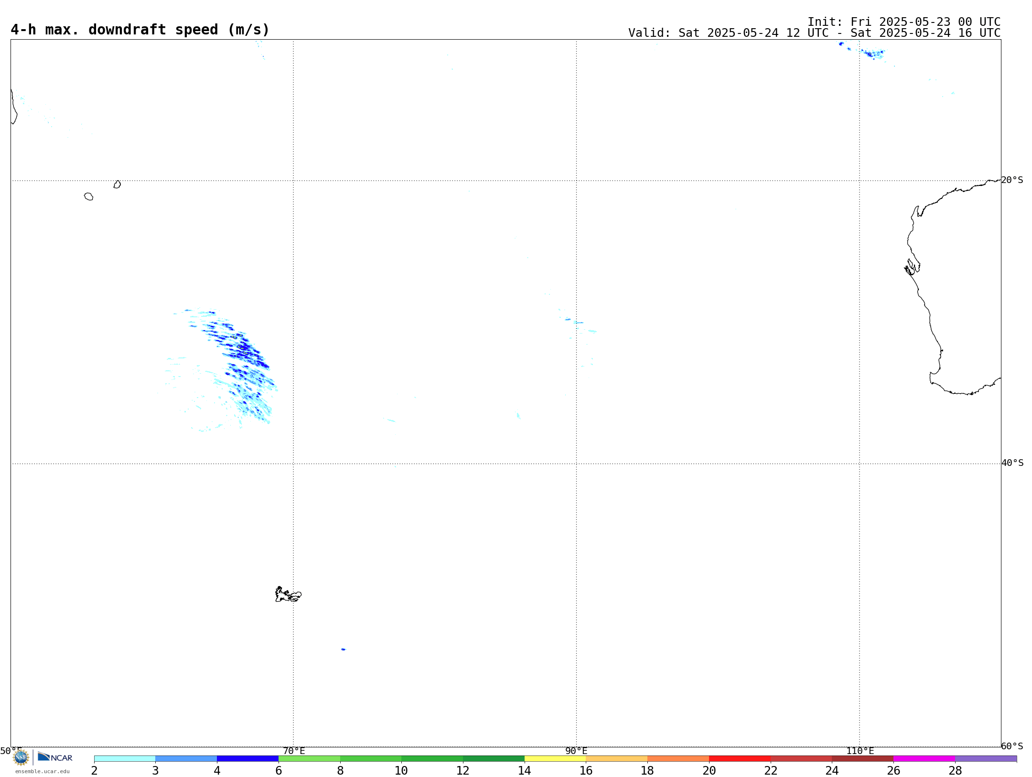The height and width of the screenshot is (777, 1032).
Task: Click the NSF logo
Action: coord(21,757)
